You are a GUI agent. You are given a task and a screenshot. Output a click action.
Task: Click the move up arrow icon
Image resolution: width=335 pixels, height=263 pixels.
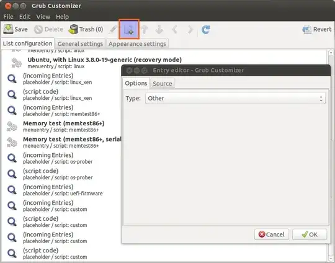(145, 30)
